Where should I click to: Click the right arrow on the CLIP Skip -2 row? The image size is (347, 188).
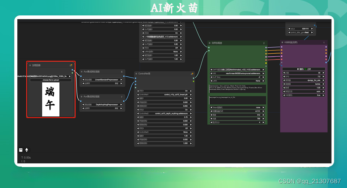(x=263, y=77)
